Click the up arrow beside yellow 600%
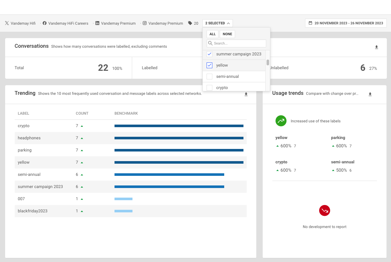This screenshot has height=262, width=391. pos(277,146)
